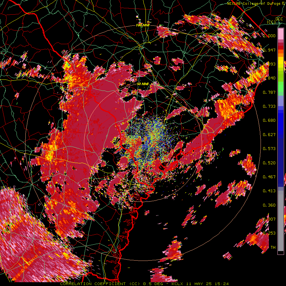Select the 0.360 scale value
The height and width of the screenshot is (286, 286).
tap(269, 205)
